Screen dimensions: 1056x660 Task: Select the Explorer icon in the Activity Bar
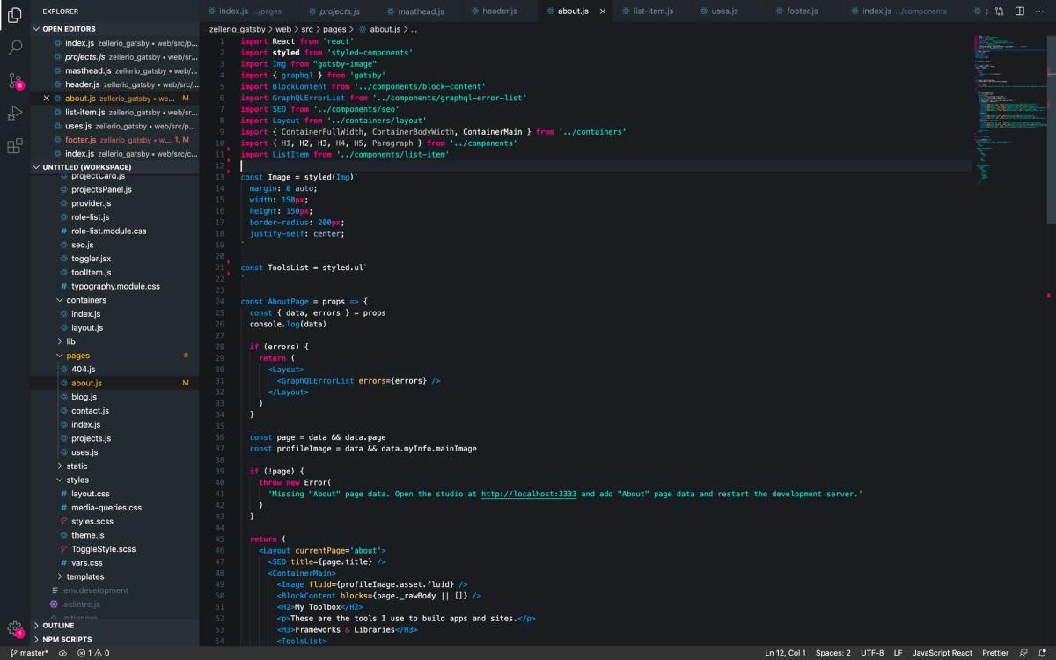(13, 15)
